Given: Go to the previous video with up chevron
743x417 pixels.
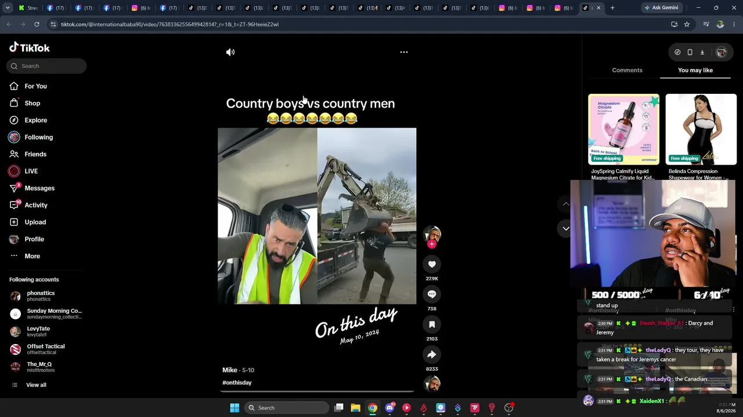Looking at the screenshot, I should click(566, 204).
